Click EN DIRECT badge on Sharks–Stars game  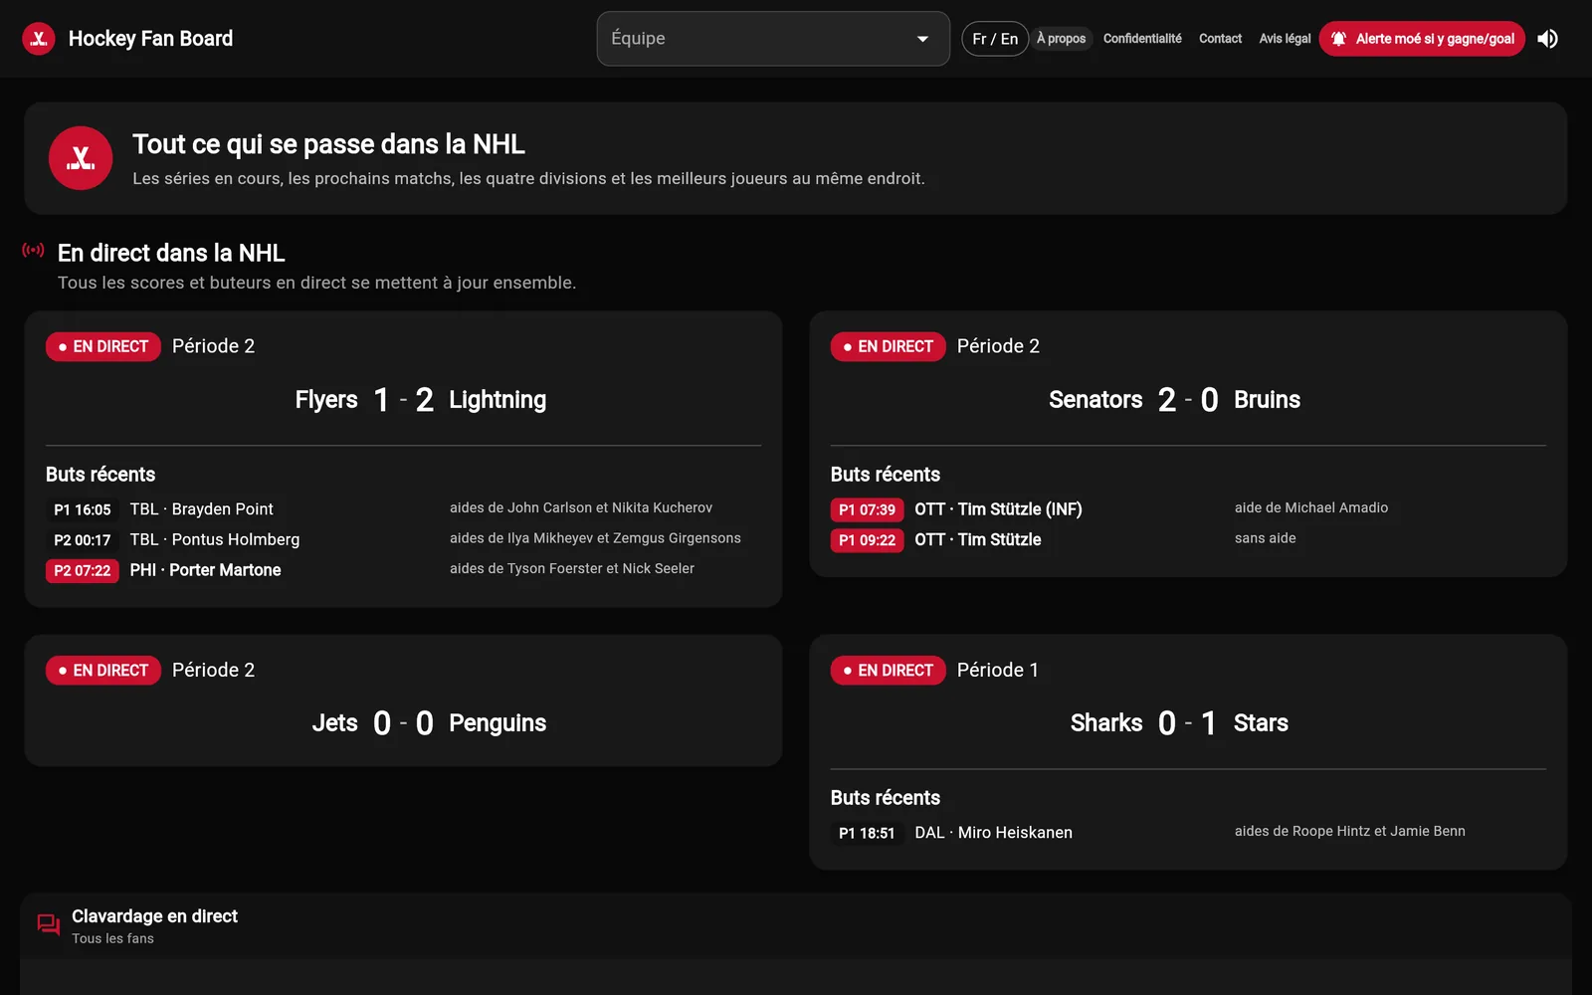(x=889, y=671)
